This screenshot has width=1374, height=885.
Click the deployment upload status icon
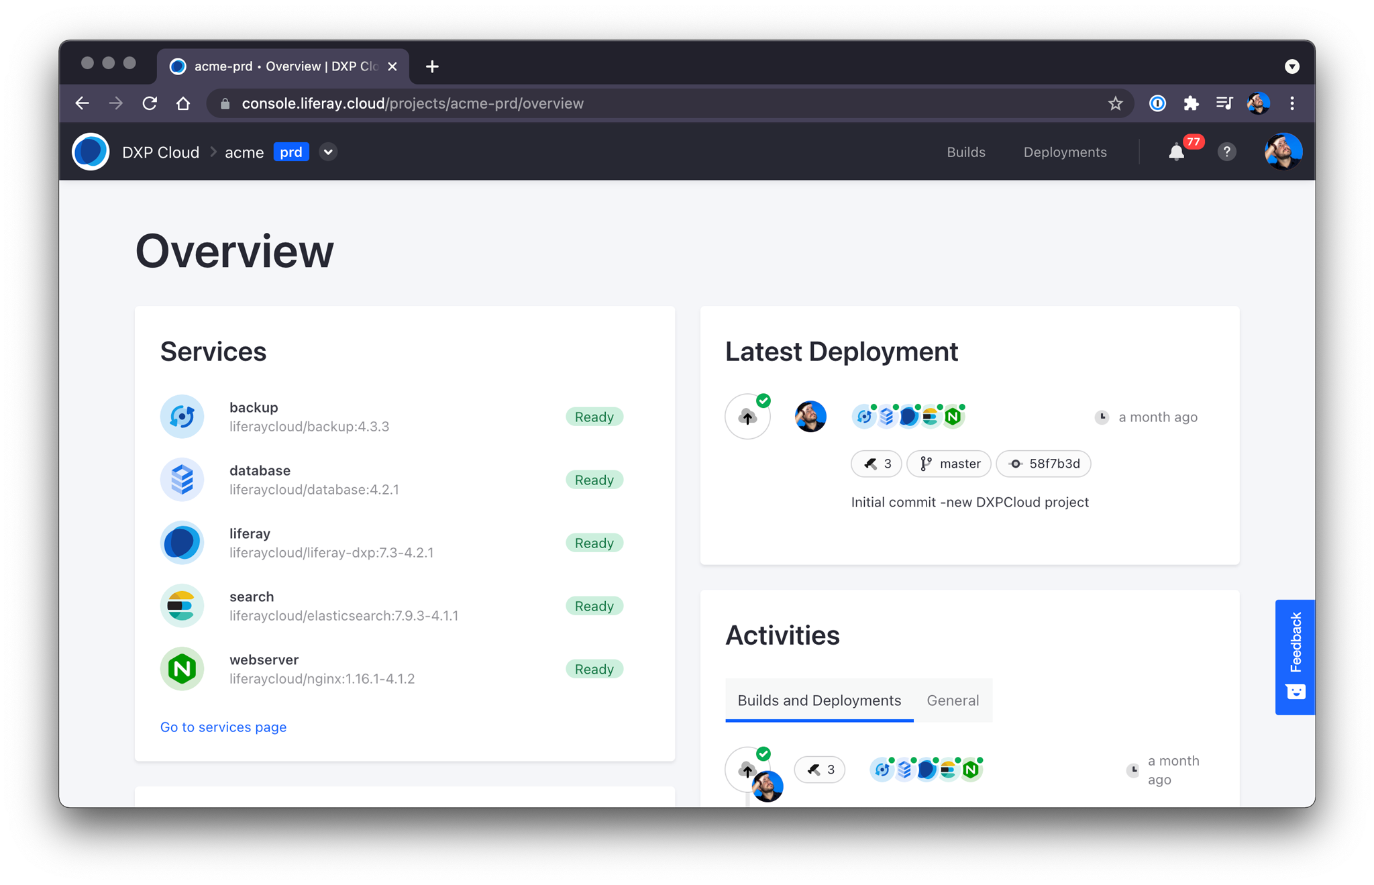(747, 416)
